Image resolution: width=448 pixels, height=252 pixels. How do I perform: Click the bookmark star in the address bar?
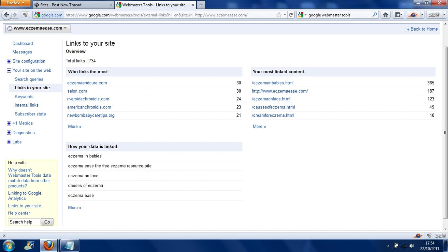(279, 15)
